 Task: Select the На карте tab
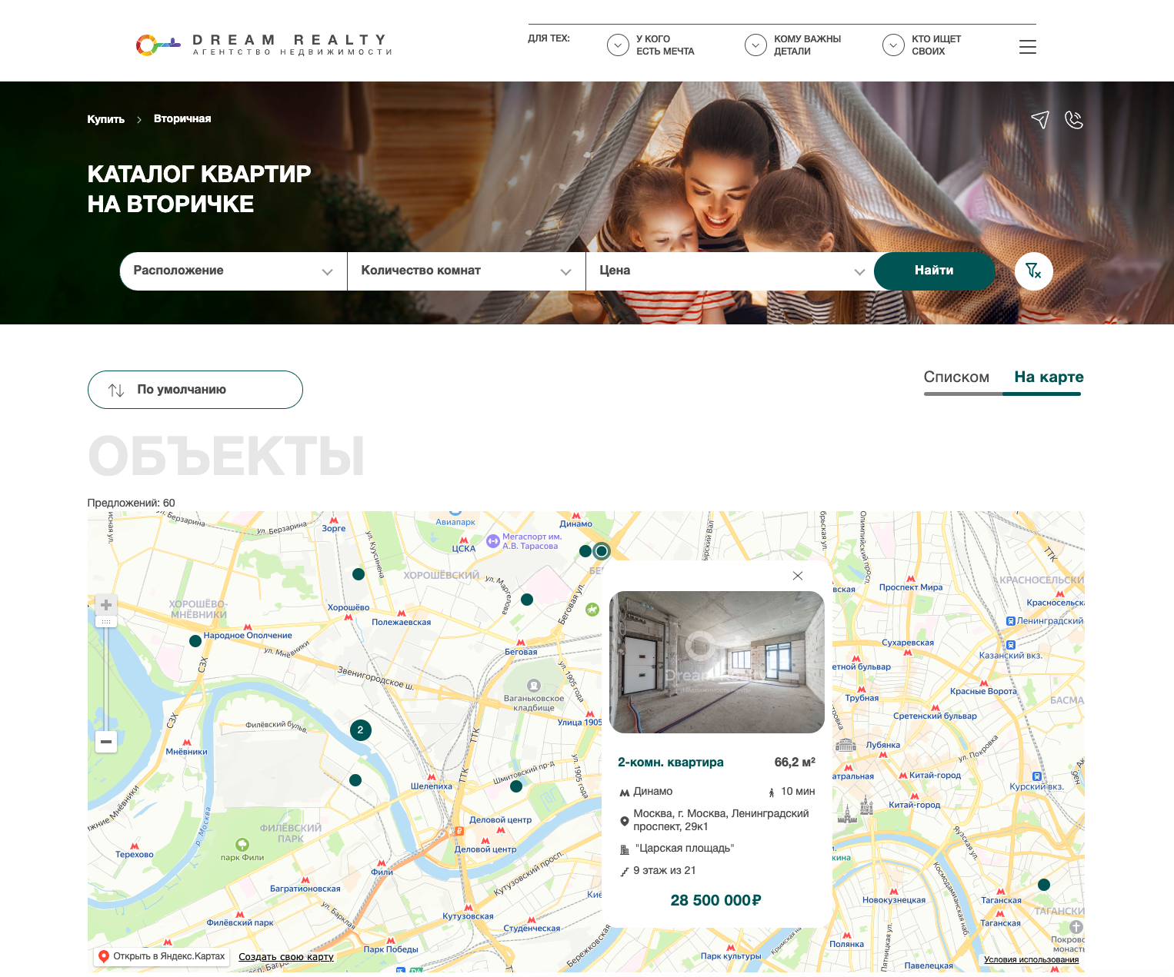pyautogui.click(x=1048, y=377)
